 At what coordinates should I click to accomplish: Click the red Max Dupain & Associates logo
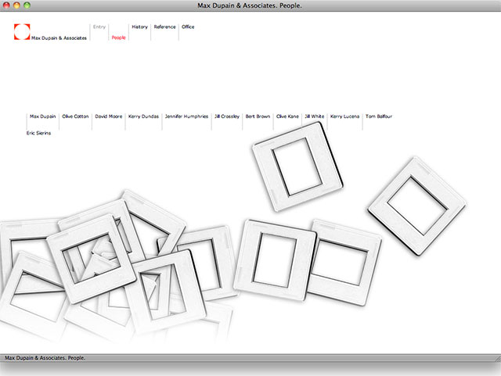(x=21, y=31)
